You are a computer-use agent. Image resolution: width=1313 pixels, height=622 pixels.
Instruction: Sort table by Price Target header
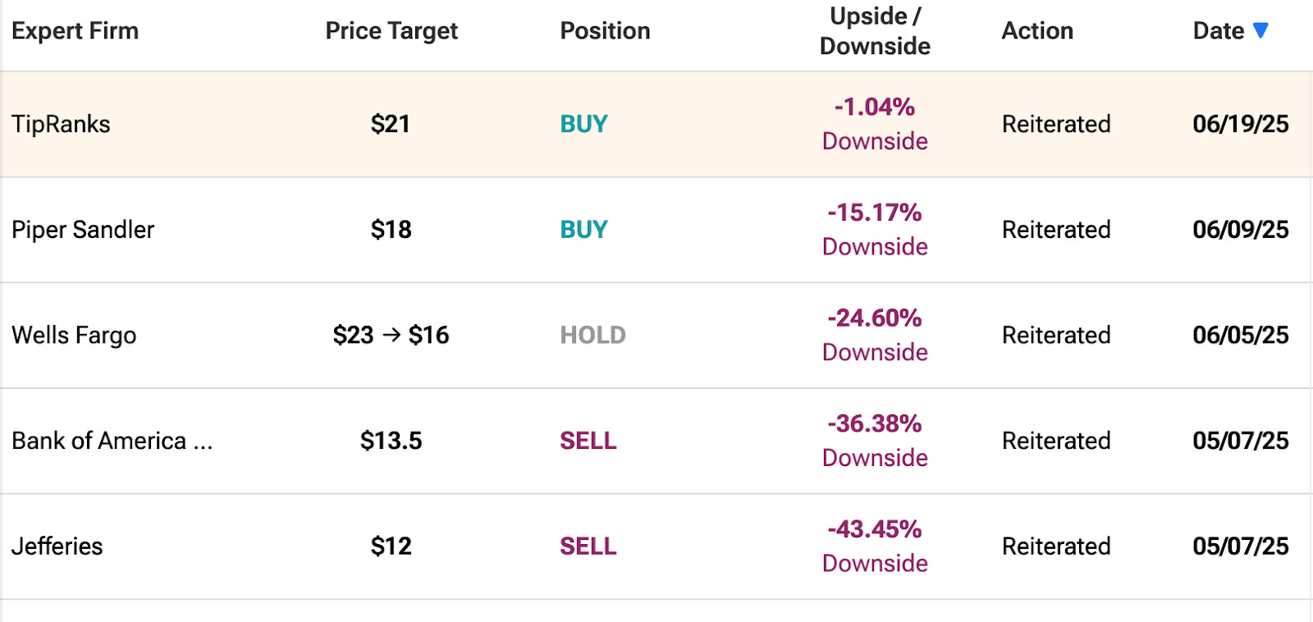(x=391, y=31)
